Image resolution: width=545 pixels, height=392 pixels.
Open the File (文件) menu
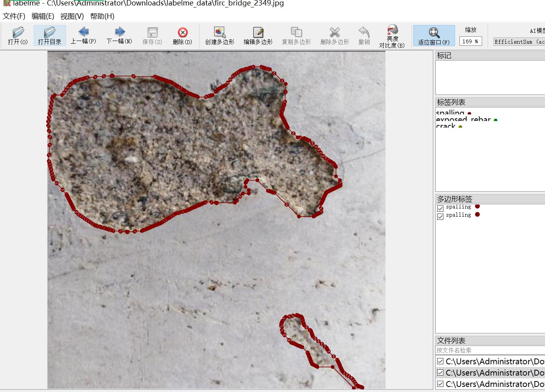coord(14,16)
